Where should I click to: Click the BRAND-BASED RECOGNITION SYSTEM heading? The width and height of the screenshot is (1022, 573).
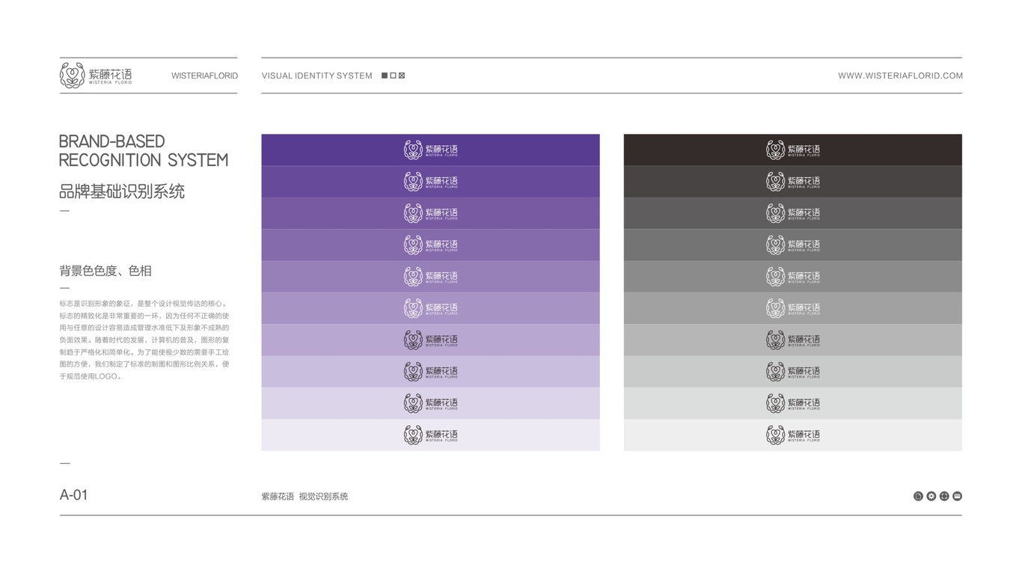[x=144, y=150]
